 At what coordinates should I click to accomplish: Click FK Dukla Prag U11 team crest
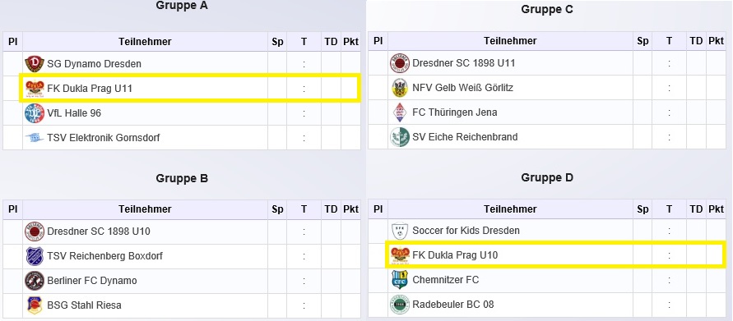coord(35,88)
